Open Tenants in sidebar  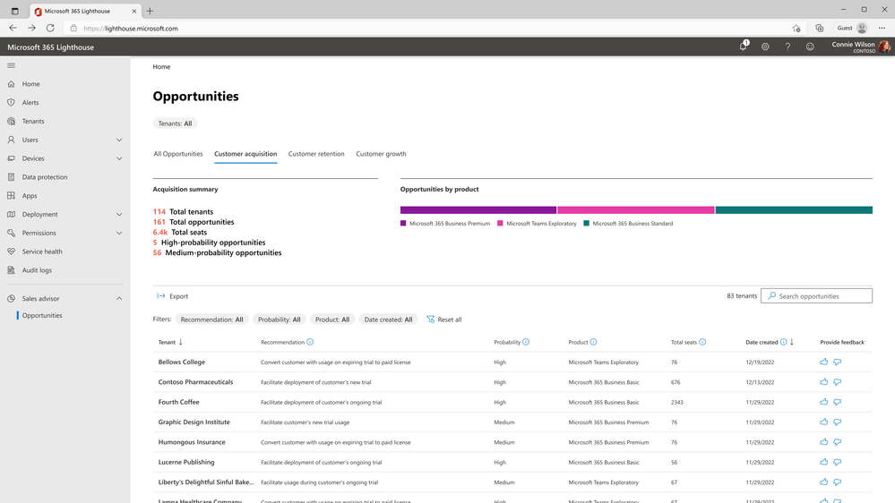(x=33, y=122)
